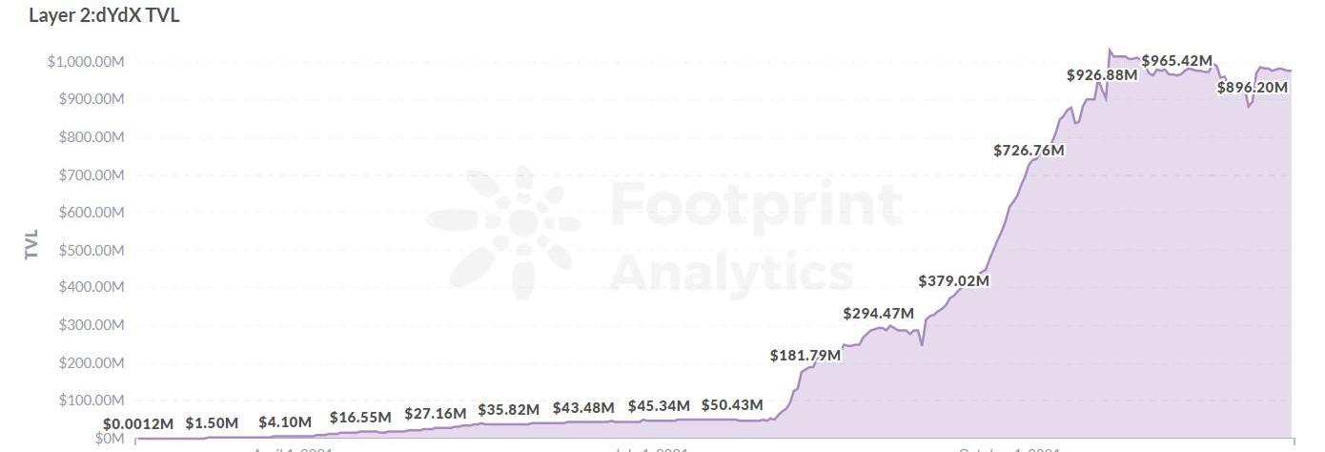1325x452 pixels.
Task: Click the $896.20M data label
Action: coord(1253,88)
